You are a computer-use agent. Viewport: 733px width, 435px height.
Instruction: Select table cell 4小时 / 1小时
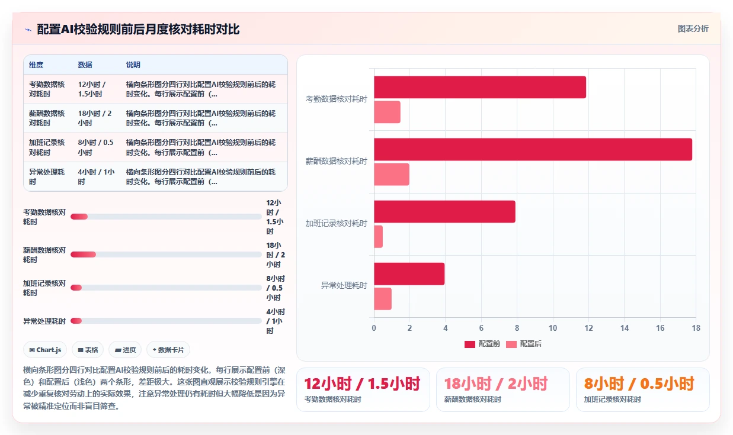coord(96,176)
